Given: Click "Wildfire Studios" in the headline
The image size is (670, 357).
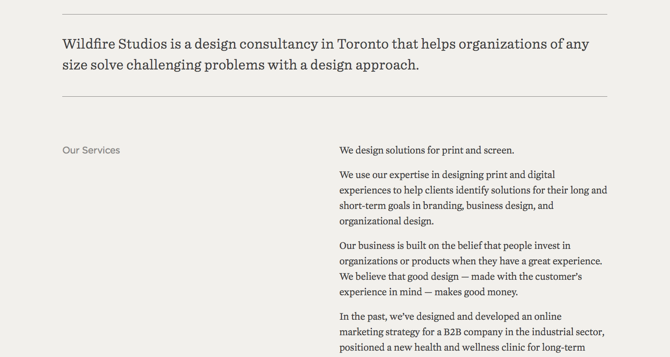Looking at the screenshot, I should pos(114,44).
